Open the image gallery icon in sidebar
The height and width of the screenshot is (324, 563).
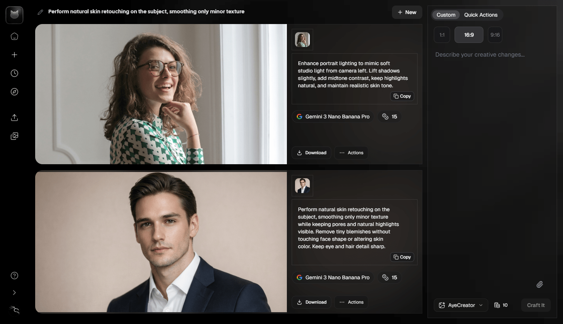(x=14, y=136)
